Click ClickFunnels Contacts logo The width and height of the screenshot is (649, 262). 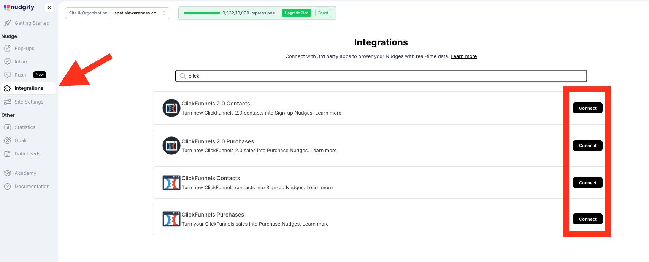pos(171,183)
